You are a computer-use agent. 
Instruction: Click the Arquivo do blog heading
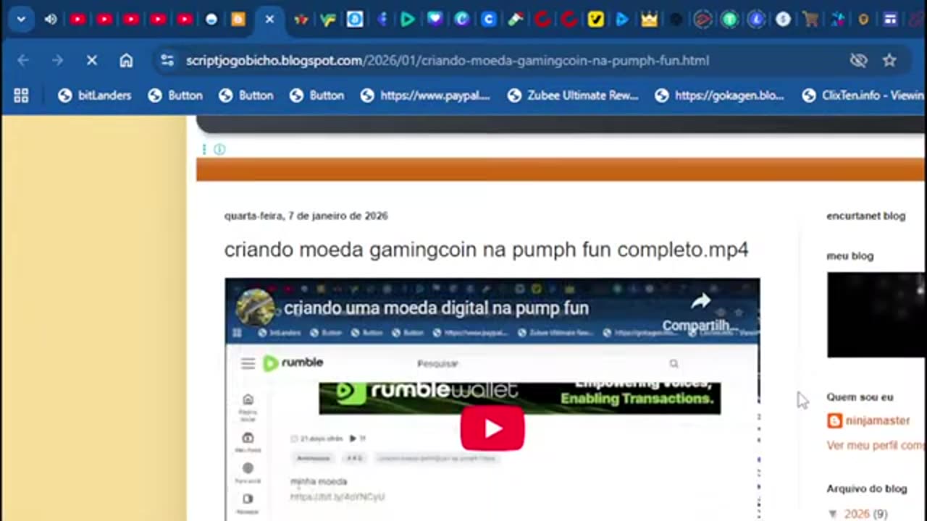click(867, 488)
